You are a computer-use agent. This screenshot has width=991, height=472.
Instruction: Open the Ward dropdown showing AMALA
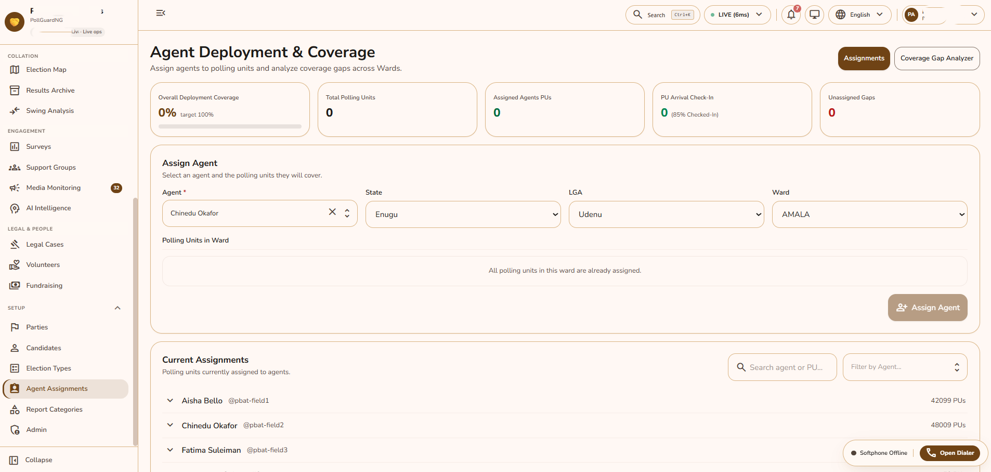pos(870,214)
